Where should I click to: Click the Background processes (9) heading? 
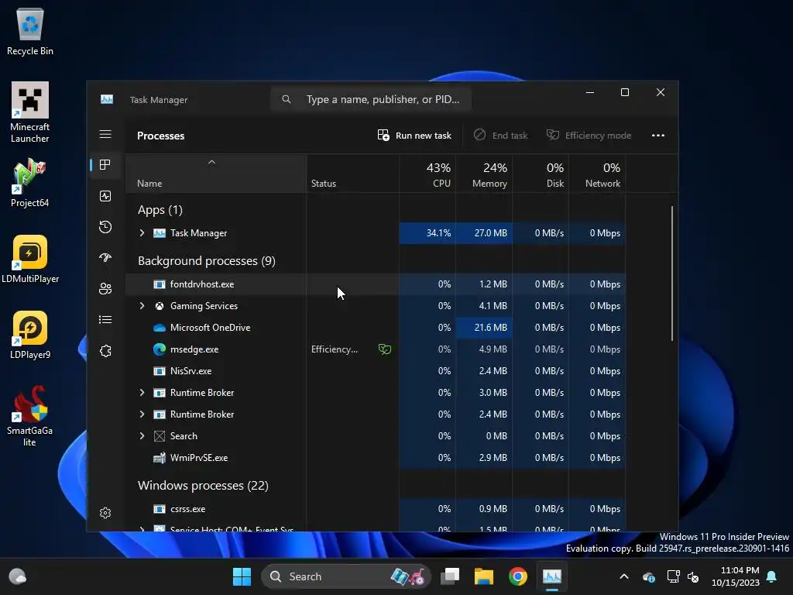206,261
